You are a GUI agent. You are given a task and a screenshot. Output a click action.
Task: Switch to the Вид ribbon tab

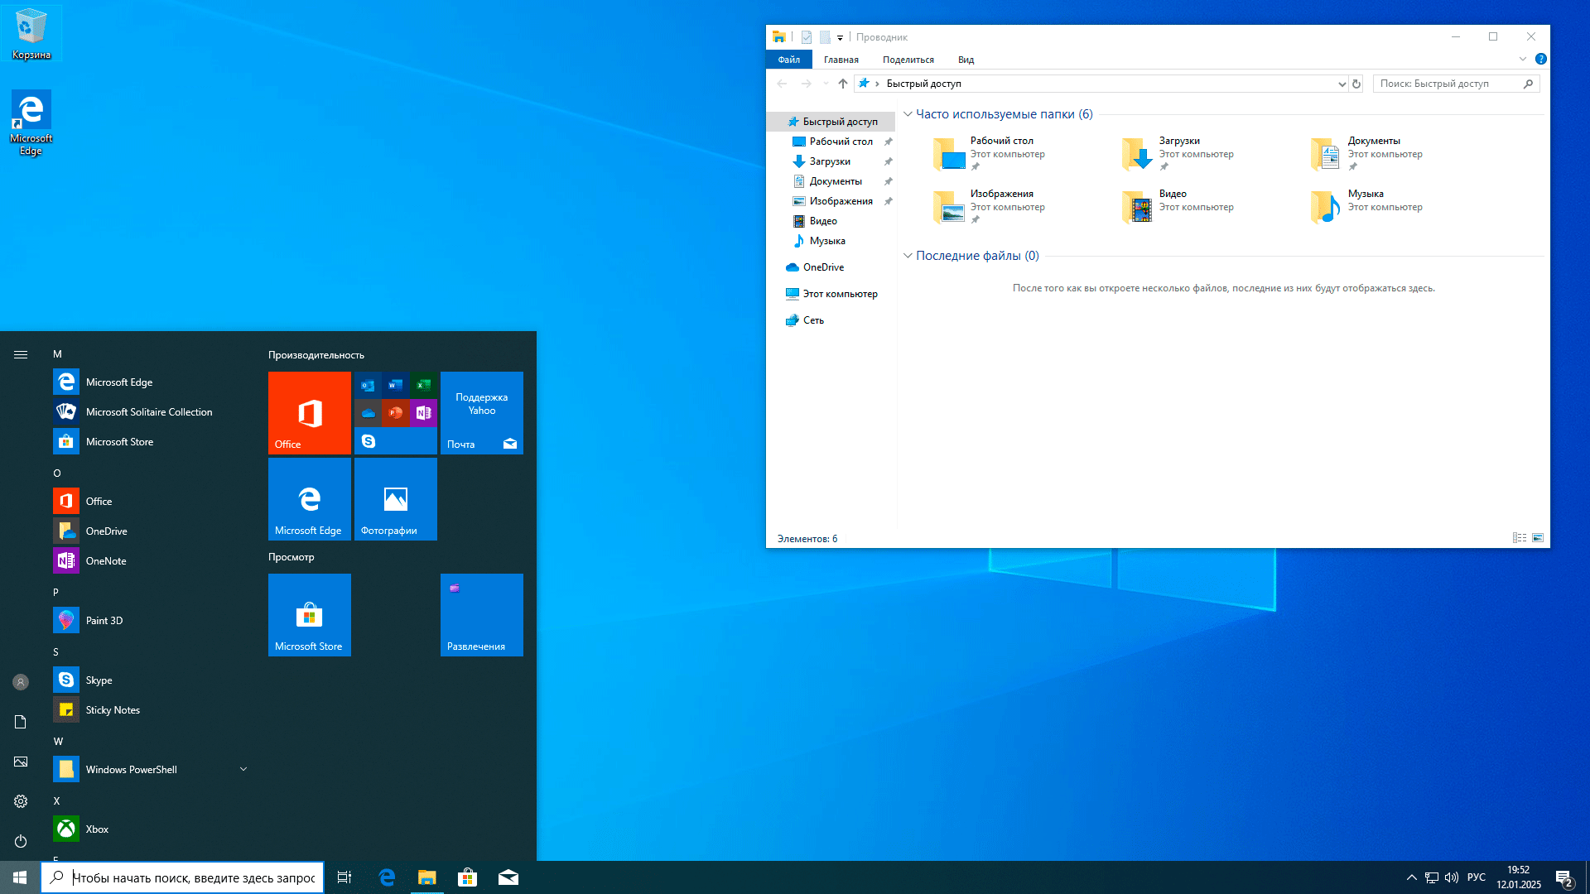[x=966, y=60]
